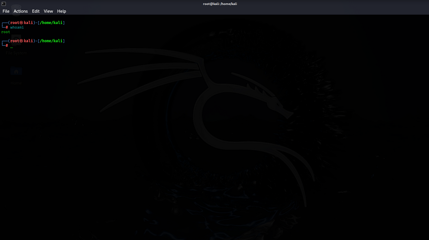Click the terminal icon in the title bar
Viewport: 429px width, 240px height.
(x=3, y=4)
